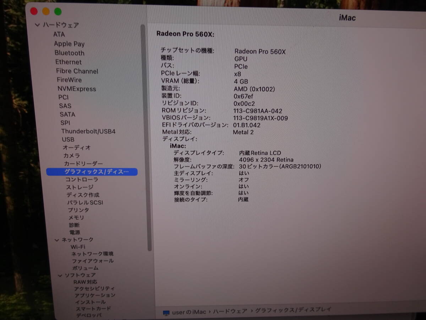
Task: Select Fibre Channel in the sidebar
Action: (x=77, y=71)
